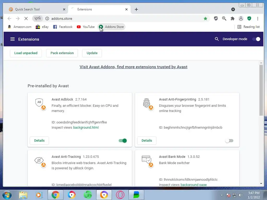Stop loading the page
267x200 pixels.
(26, 18)
